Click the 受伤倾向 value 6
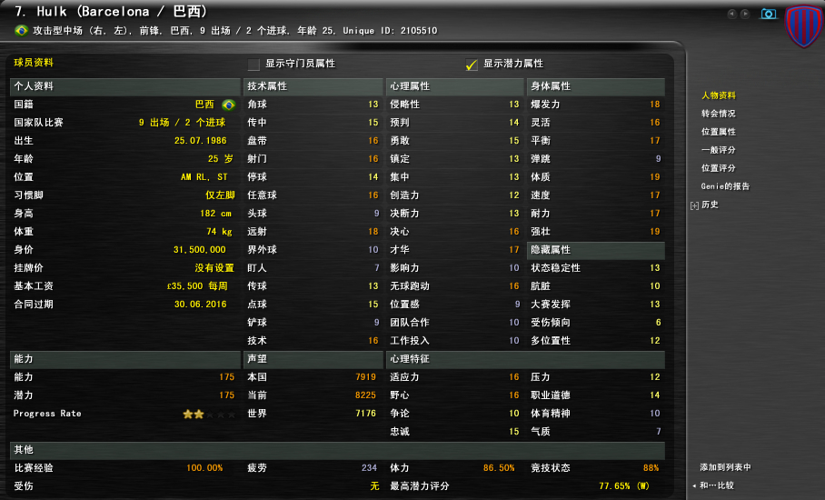The image size is (825, 500). pos(658,322)
